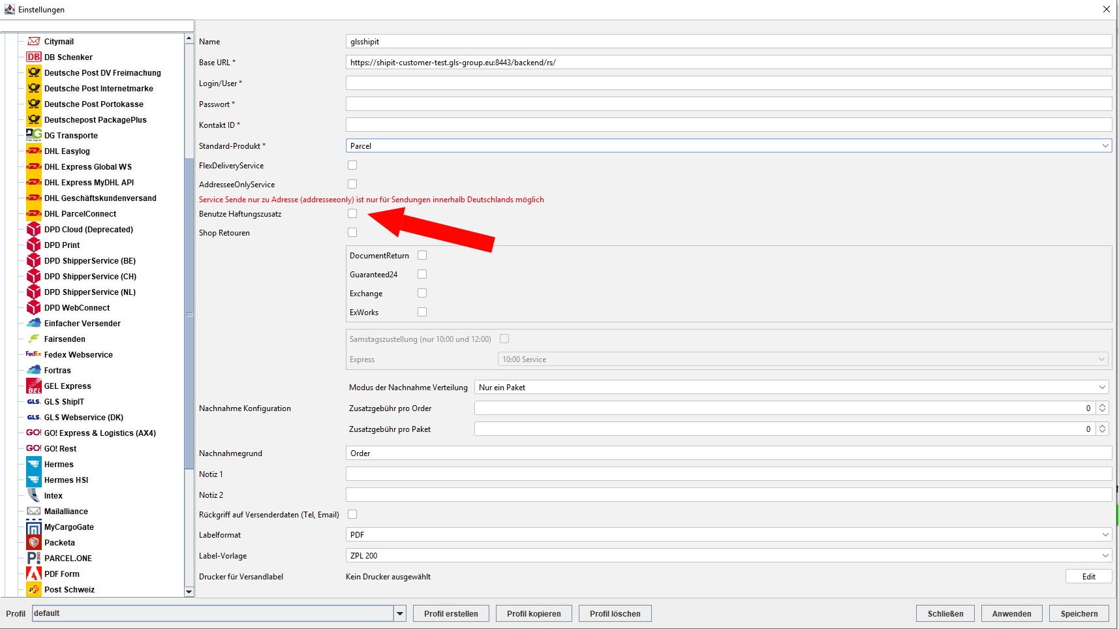Open Modus der Nachnahme Verteilung dropdown
Screen dimensions: 1119x629
pos(791,387)
